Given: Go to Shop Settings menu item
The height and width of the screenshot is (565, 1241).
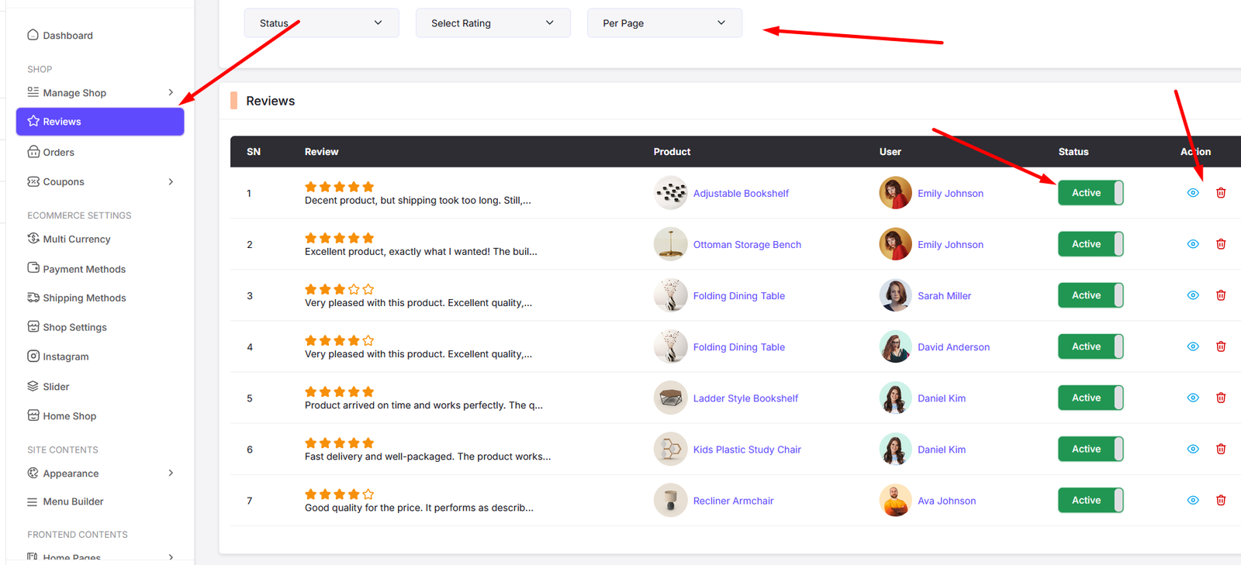Looking at the screenshot, I should coord(74,327).
